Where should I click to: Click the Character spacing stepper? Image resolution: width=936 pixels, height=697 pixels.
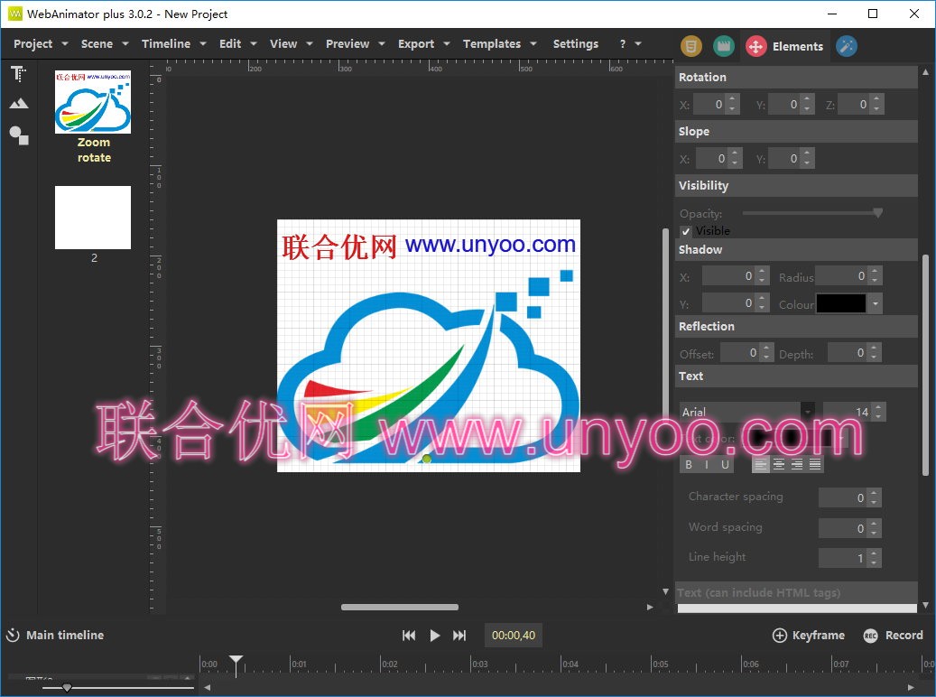point(874,497)
